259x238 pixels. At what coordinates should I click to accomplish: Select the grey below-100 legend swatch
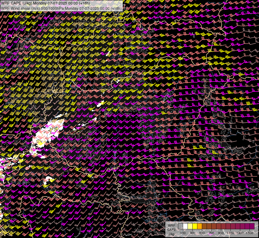tap(180, 226)
